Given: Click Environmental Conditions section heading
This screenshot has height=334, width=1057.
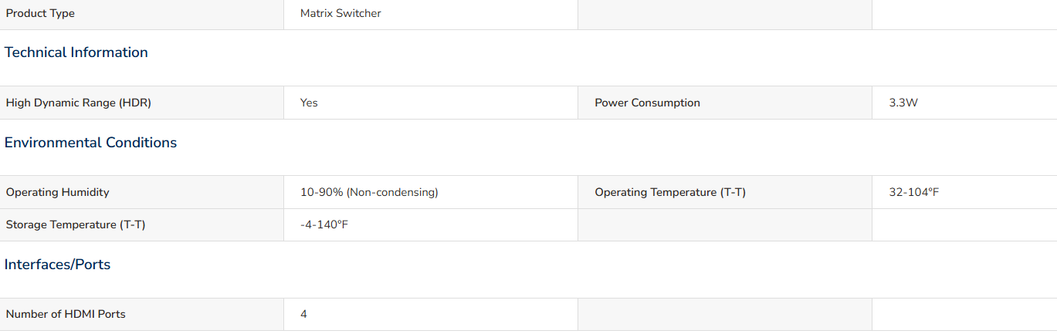Looking at the screenshot, I should (90, 143).
